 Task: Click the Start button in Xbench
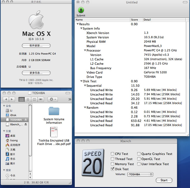(164, 180)
